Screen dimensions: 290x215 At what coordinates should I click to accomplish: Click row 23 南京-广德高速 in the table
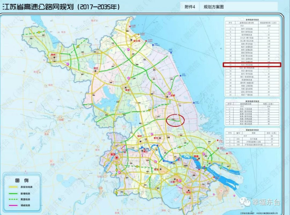tap(252, 95)
